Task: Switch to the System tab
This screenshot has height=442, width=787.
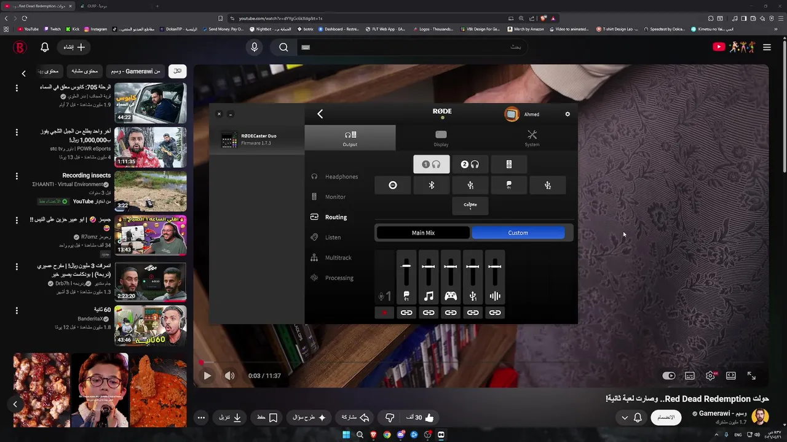Action: click(x=532, y=138)
